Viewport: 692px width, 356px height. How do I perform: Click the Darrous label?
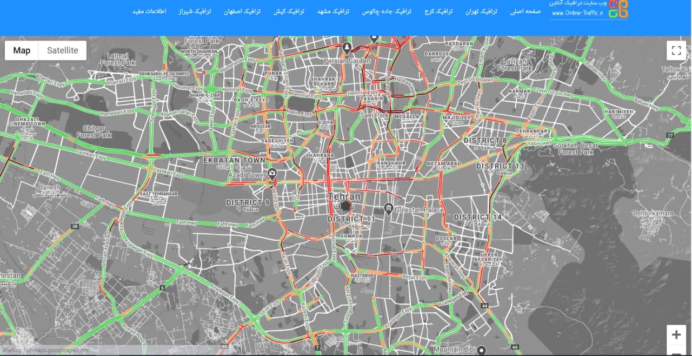[x=436, y=54]
